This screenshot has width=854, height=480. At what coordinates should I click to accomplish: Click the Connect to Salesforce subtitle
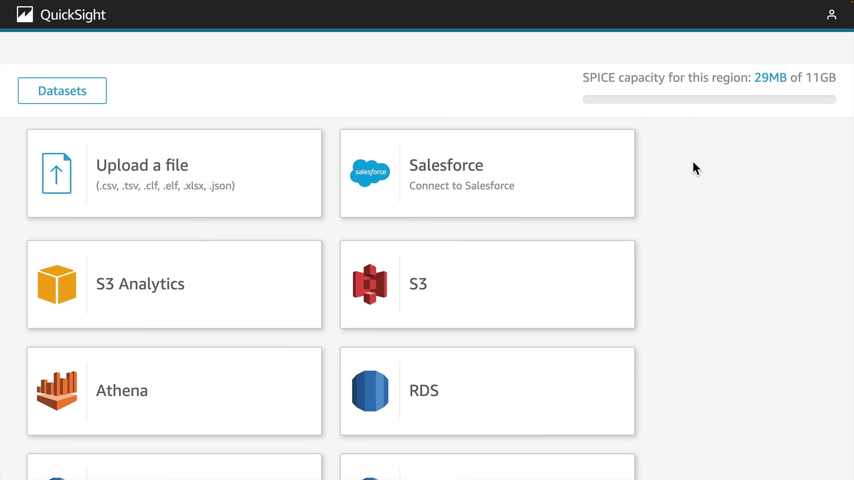pos(461,186)
